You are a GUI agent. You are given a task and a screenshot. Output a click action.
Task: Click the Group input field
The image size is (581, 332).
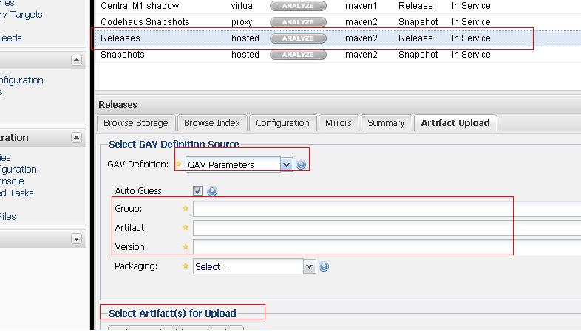pyautogui.click(x=384, y=210)
